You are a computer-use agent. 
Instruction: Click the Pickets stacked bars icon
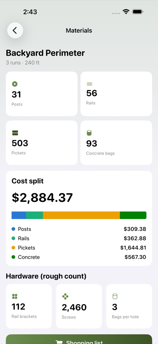point(15,133)
